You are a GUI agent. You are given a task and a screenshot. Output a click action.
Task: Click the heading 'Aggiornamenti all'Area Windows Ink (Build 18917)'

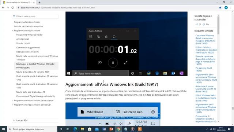112,84
